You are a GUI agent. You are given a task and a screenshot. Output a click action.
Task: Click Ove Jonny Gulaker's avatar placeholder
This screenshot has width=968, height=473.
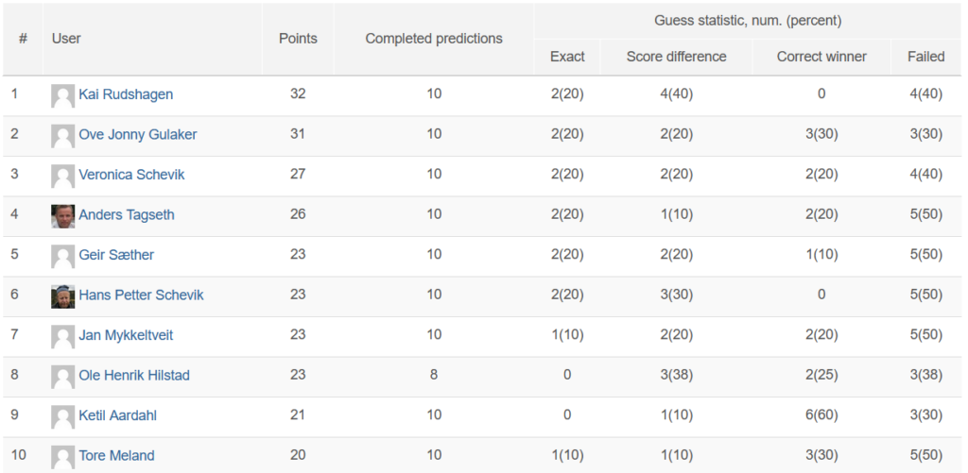[x=63, y=136]
